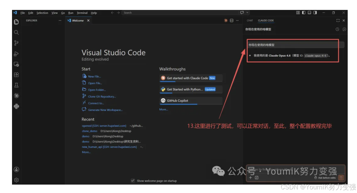Open the Python view in activity bar
This screenshot has width=357, height=193.
[x=16, y=106]
